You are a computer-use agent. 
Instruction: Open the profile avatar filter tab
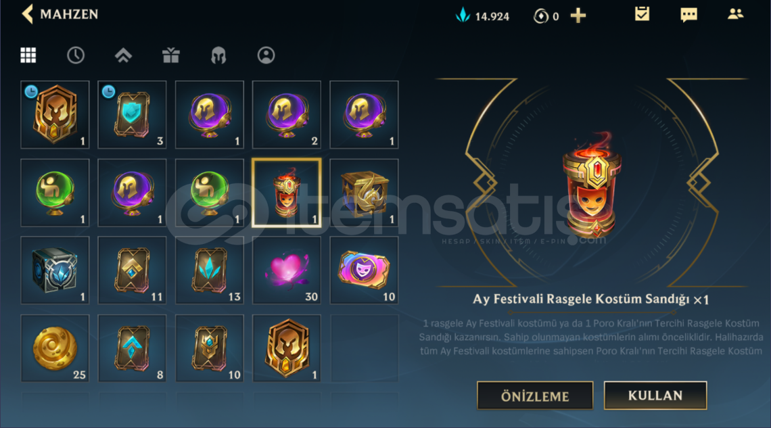[x=266, y=55]
